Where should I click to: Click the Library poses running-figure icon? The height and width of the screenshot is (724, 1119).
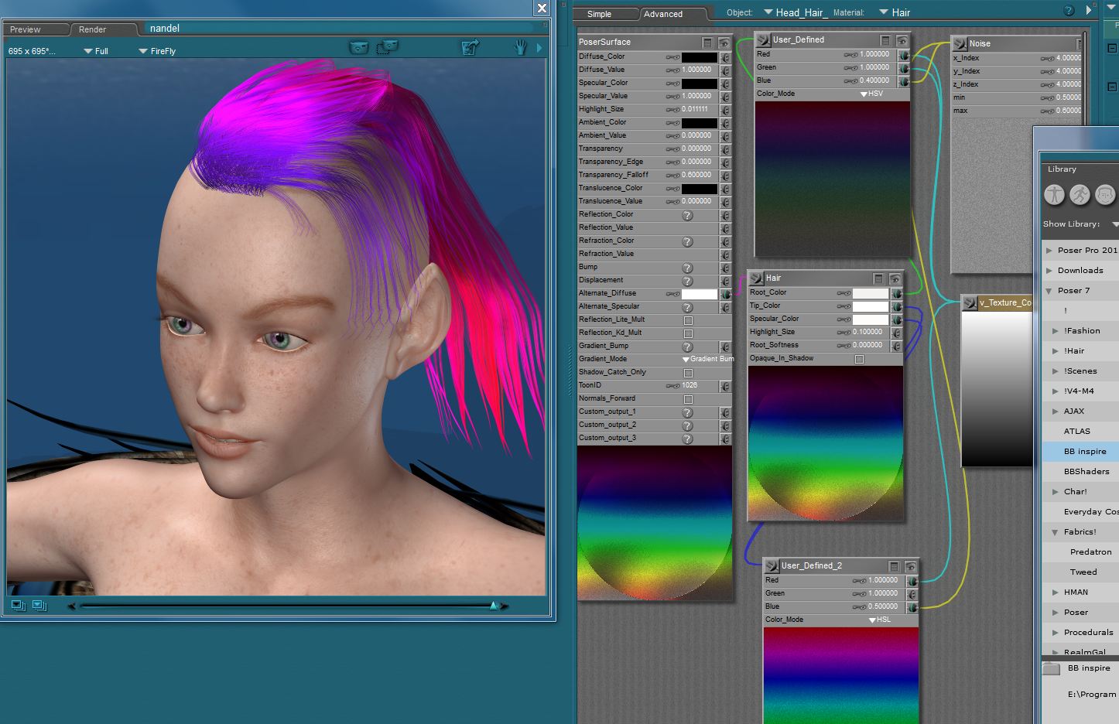pyautogui.click(x=1080, y=195)
